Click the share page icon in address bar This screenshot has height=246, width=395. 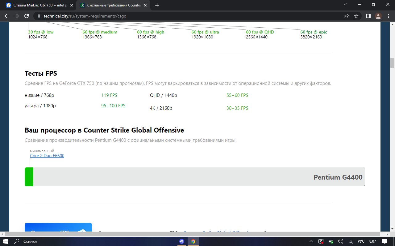click(x=346, y=16)
